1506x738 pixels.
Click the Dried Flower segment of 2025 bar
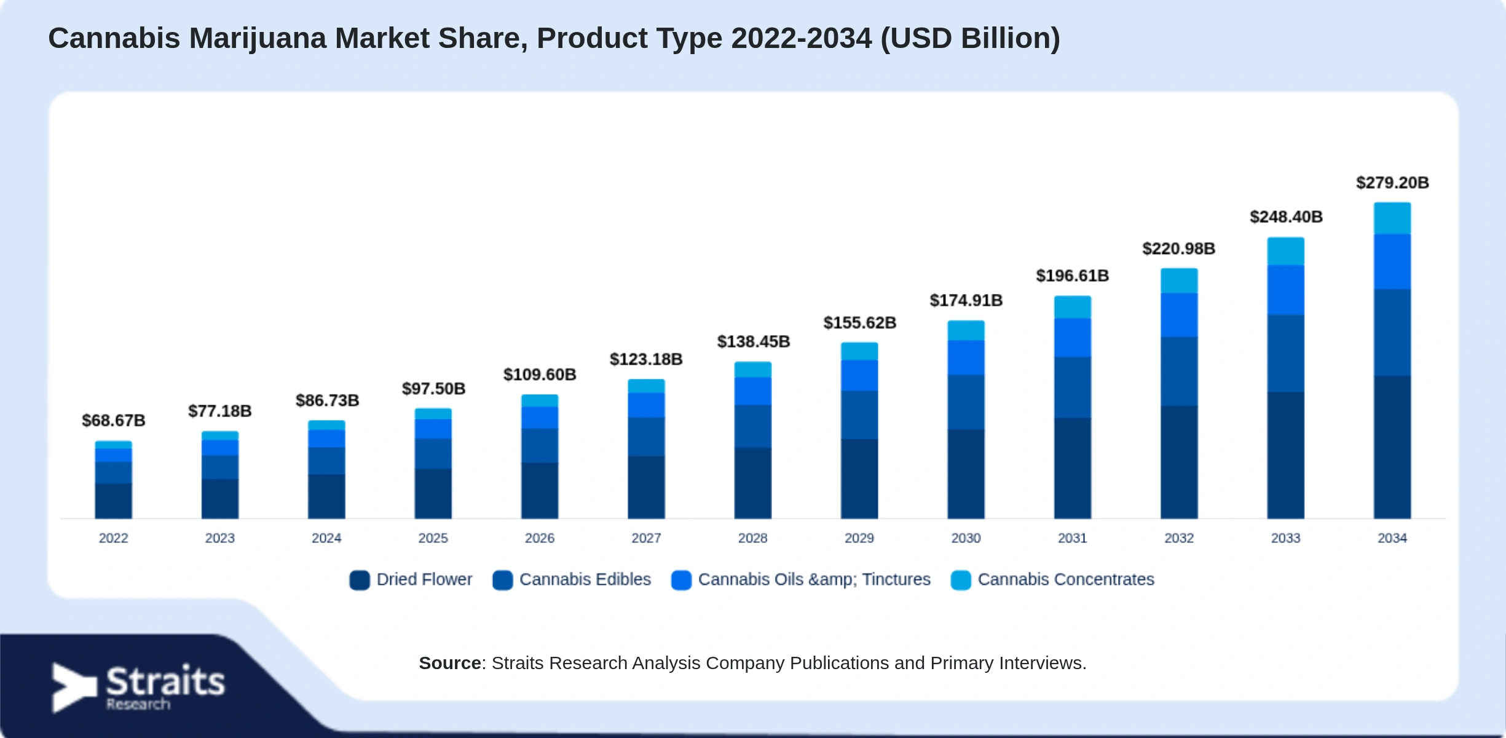[x=433, y=494]
